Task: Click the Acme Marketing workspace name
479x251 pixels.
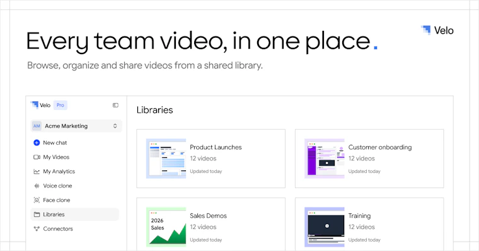Action: pos(66,126)
